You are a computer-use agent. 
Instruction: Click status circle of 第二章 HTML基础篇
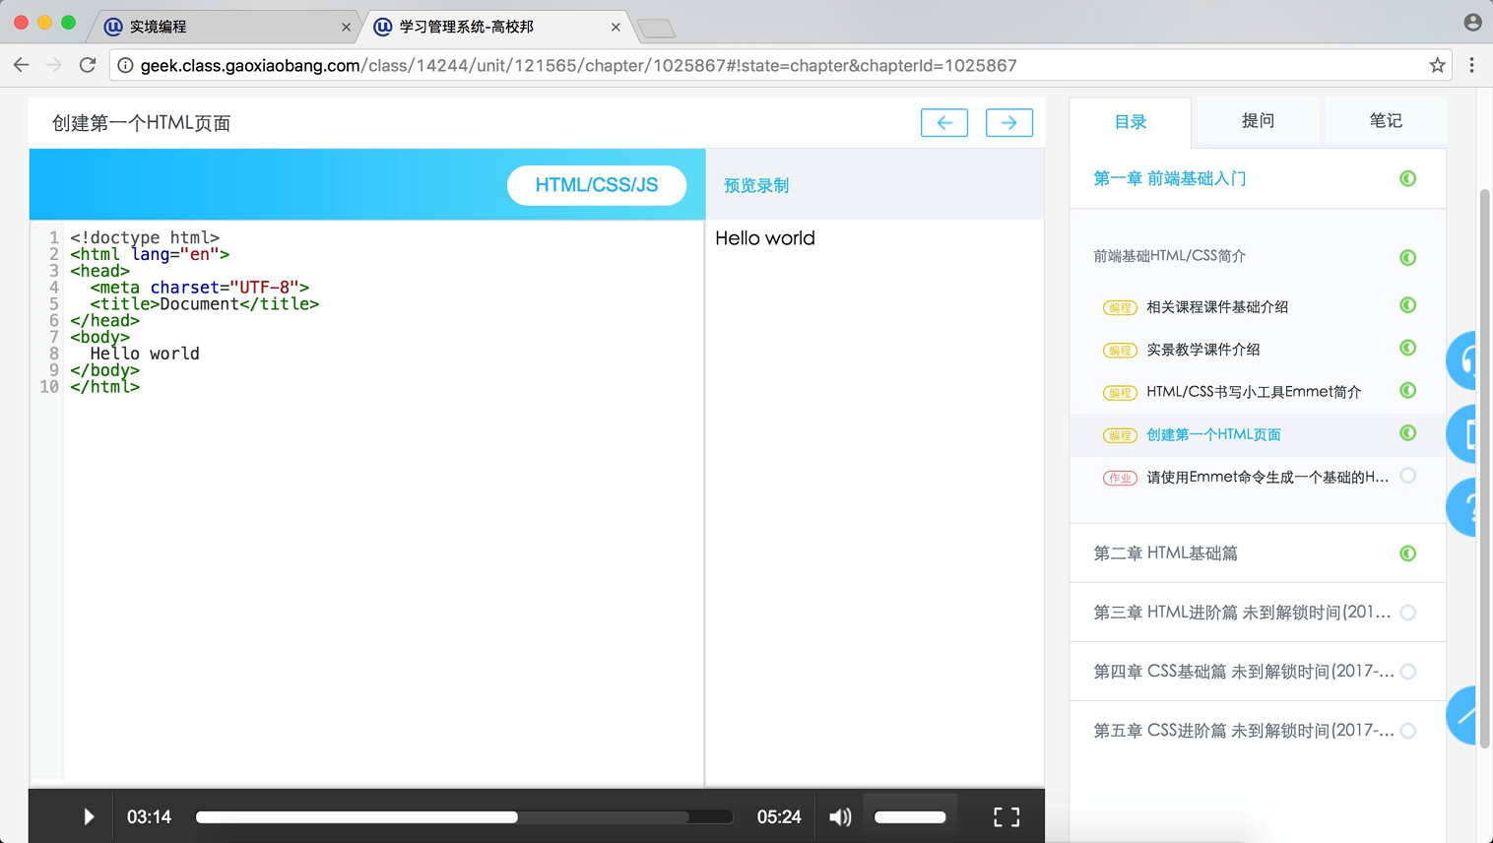click(1408, 553)
